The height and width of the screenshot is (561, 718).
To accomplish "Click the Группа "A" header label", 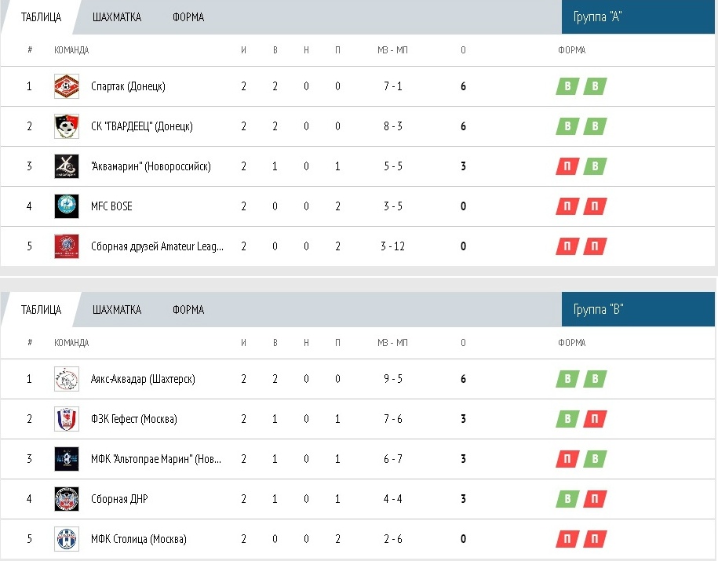I will click(597, 17).
